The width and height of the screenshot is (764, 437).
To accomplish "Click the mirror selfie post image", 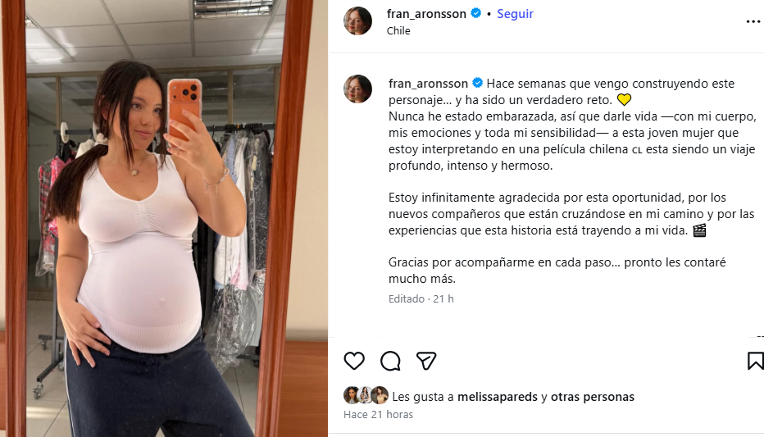I will pyautogui.click(x=164, y=218).
